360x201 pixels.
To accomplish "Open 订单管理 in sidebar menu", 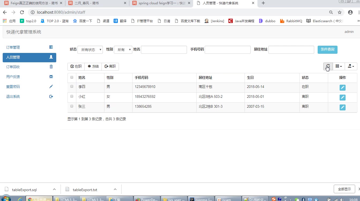I will tap(29, 47).
